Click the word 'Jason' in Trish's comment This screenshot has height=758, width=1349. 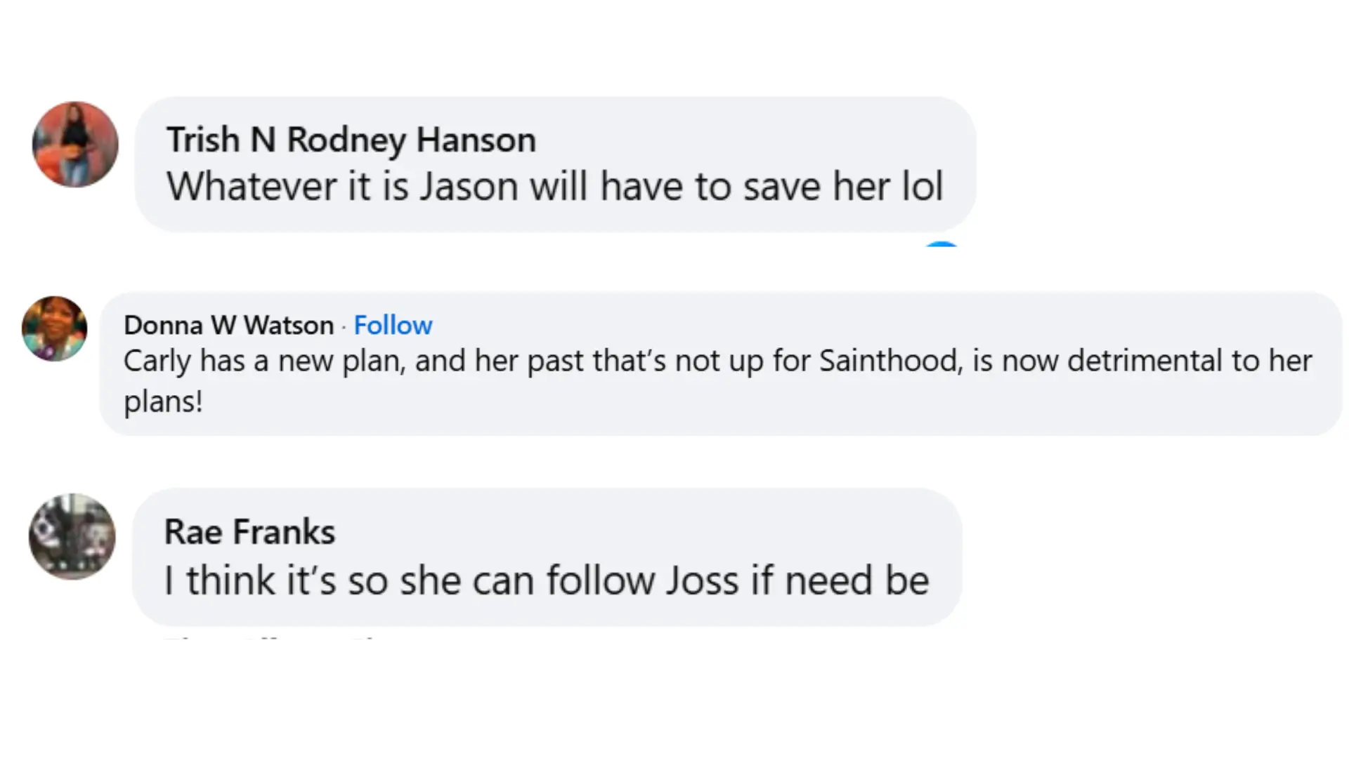point(468,187)
